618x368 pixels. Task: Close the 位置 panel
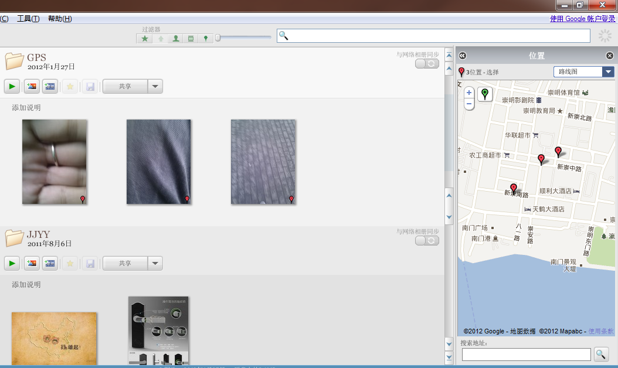(x=609, y=56)
